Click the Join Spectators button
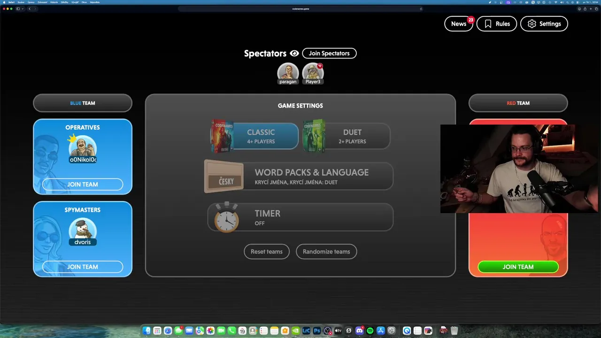This screenshot has height=338, width=601. (329, 54)
